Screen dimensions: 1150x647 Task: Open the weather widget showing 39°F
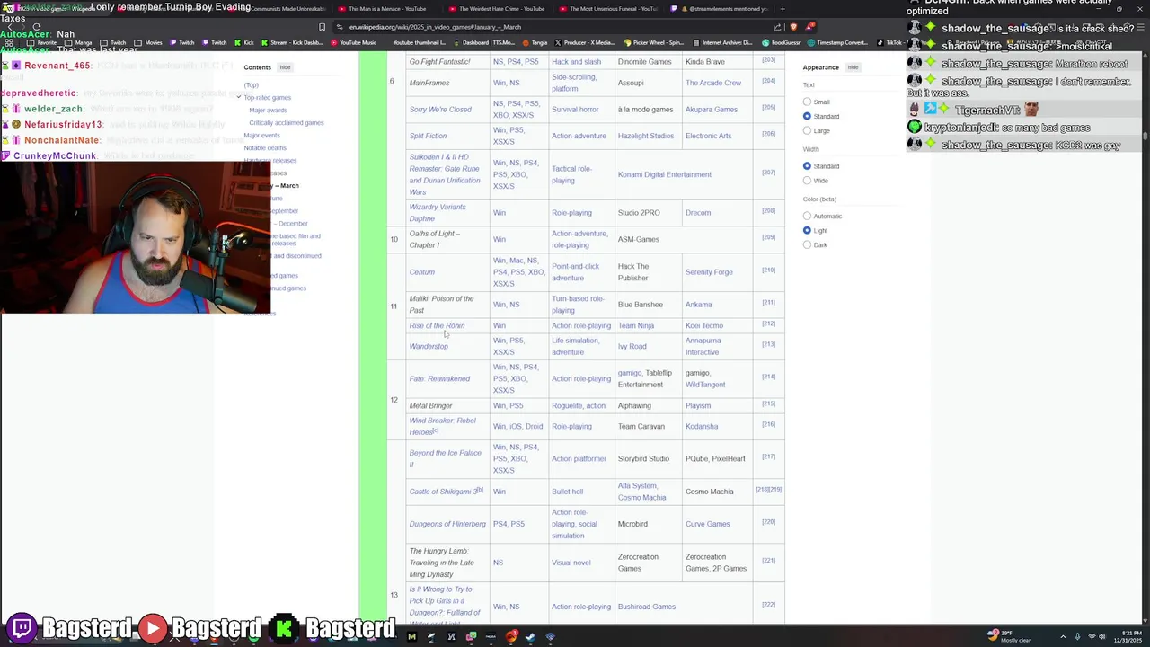(1008, 636)
